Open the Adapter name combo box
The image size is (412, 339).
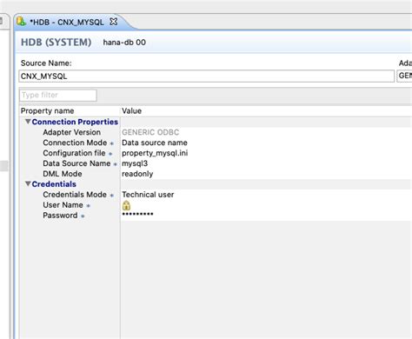pyautogui.click(x=404, y=76)
